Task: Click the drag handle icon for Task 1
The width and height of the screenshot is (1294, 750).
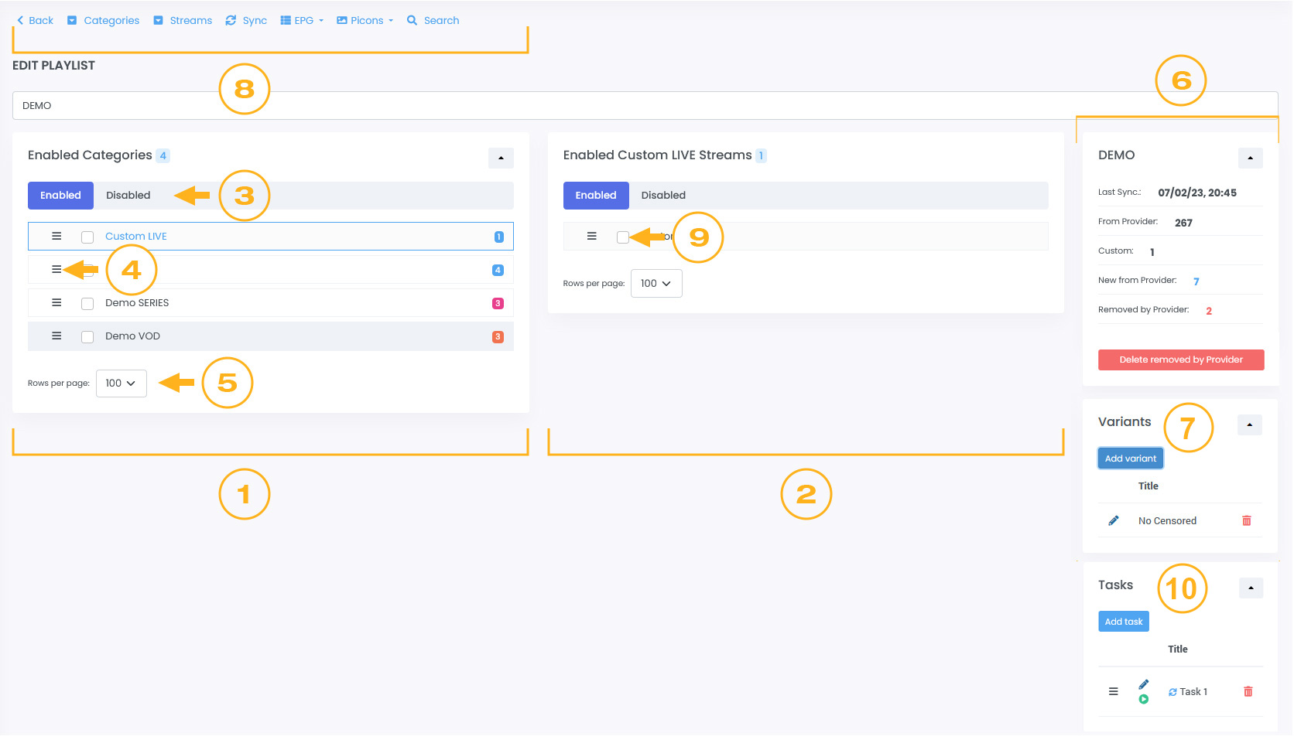Action: click(1113, 691)
